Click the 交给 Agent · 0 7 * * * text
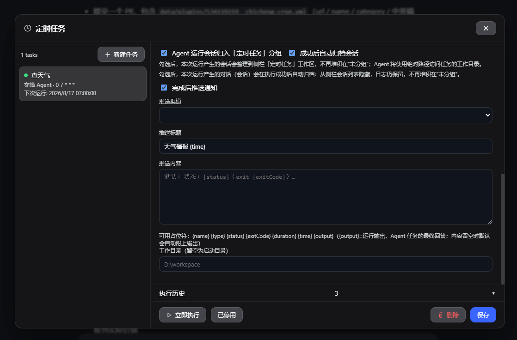Image resolution: width=517 pixels, height=340 pixels. tap(49, 85)
